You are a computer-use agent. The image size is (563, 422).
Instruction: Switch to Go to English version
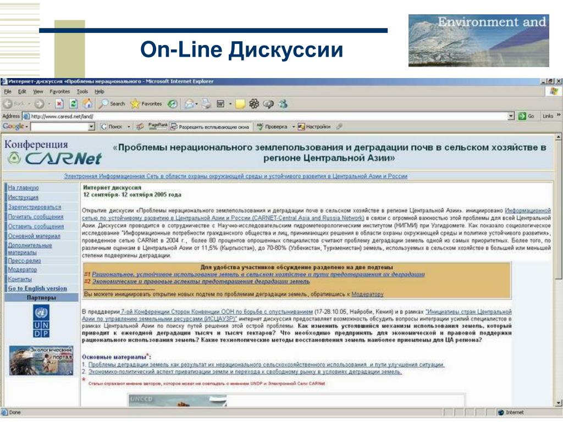pos(37,288)
